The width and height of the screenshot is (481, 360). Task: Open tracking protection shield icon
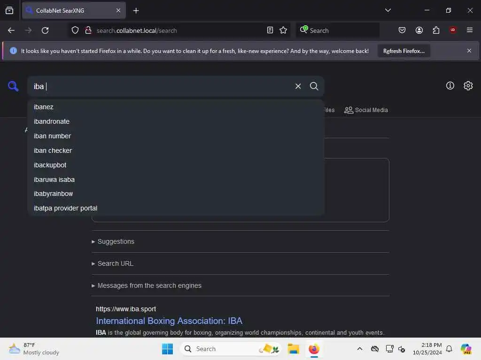tap(75, 30)
